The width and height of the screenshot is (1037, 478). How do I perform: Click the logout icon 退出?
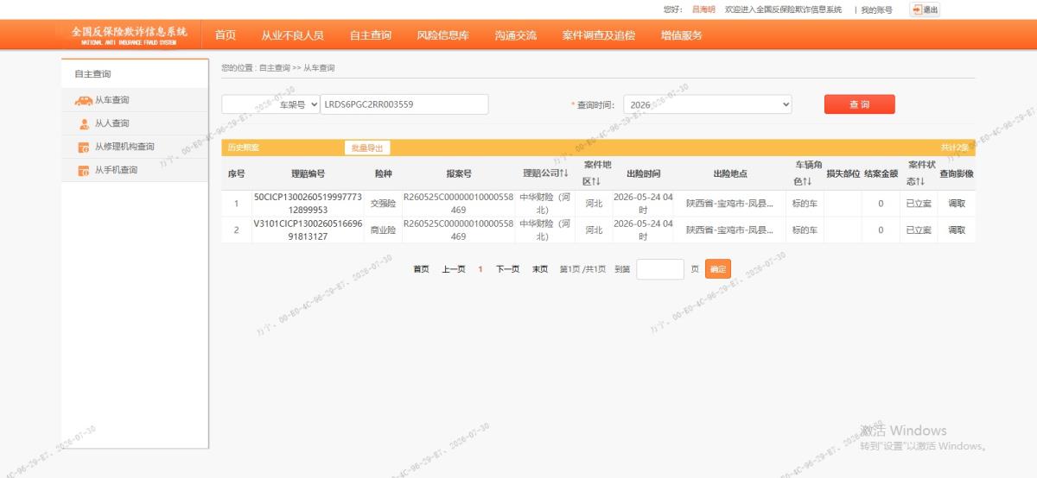pos(924,9)
